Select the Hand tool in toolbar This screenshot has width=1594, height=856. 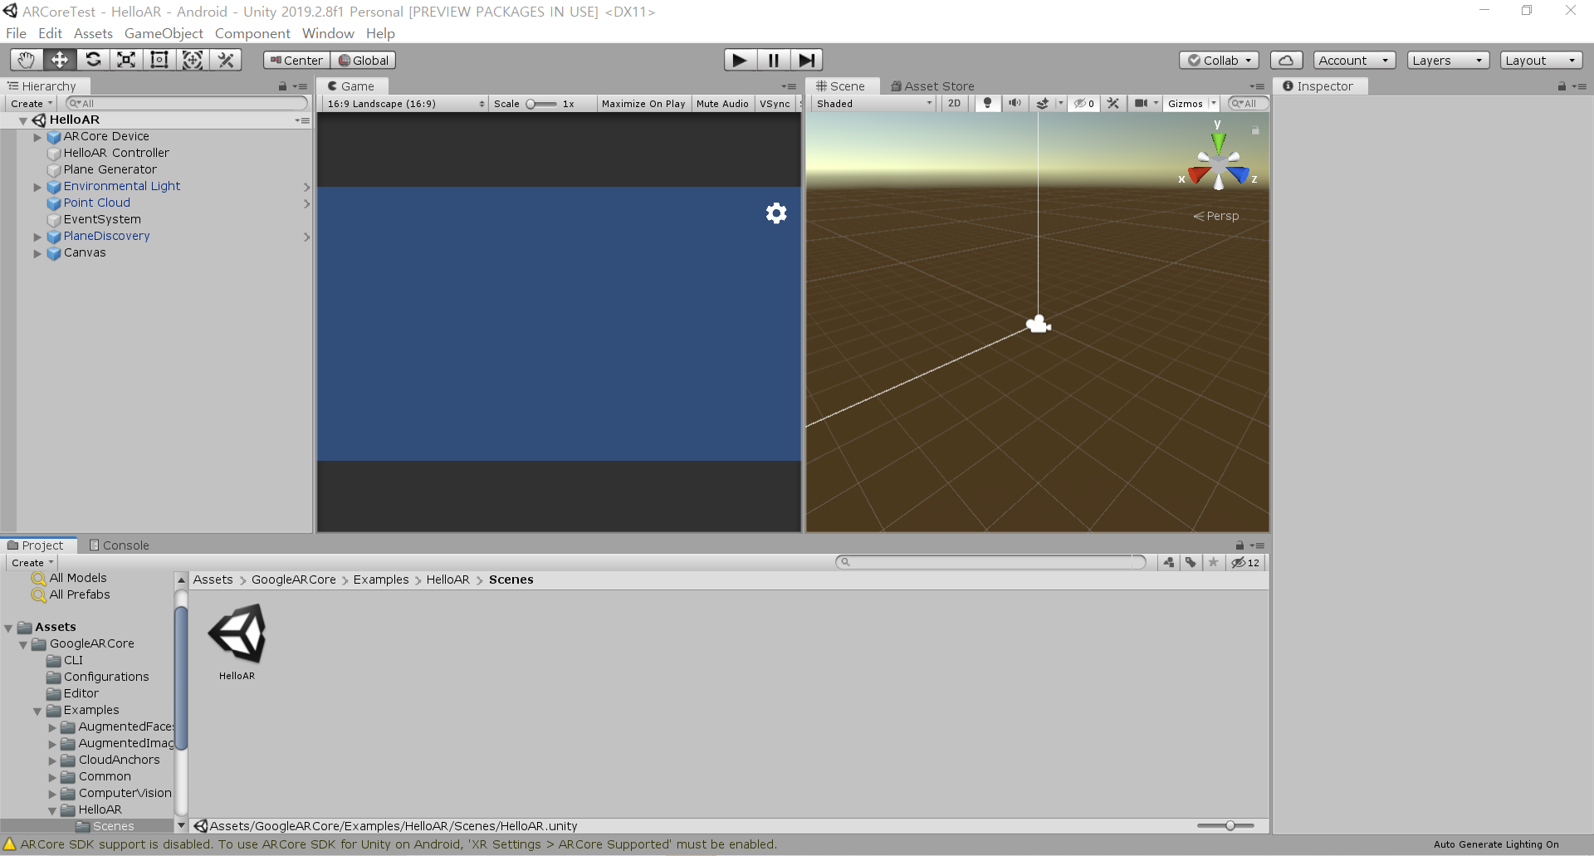click(x=27, y=60)
